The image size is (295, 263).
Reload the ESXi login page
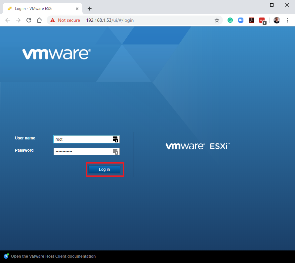29,20
